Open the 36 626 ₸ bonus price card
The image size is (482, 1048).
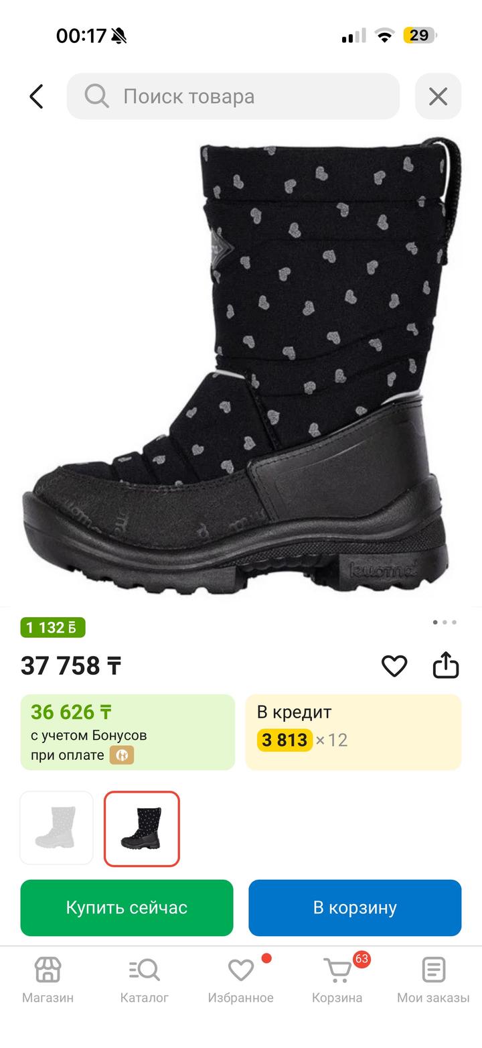click(128, 732)
